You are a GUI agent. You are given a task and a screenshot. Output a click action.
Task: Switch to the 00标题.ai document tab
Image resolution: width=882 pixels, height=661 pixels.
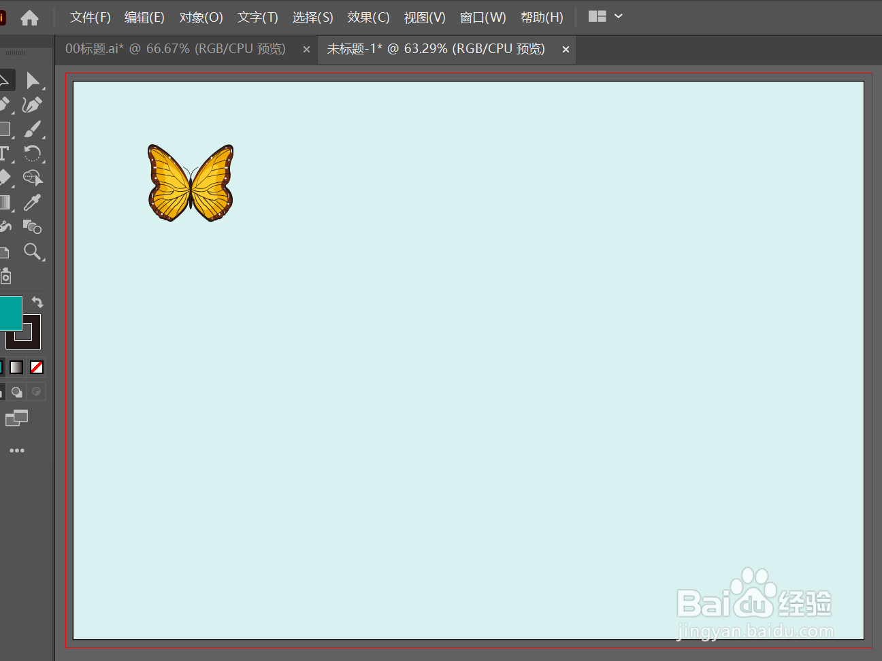click(x=176, y=49)
